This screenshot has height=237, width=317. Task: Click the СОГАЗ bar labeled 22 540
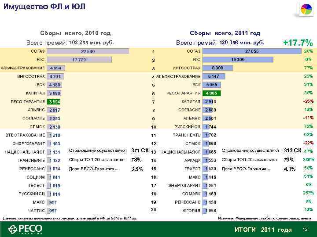88,51
